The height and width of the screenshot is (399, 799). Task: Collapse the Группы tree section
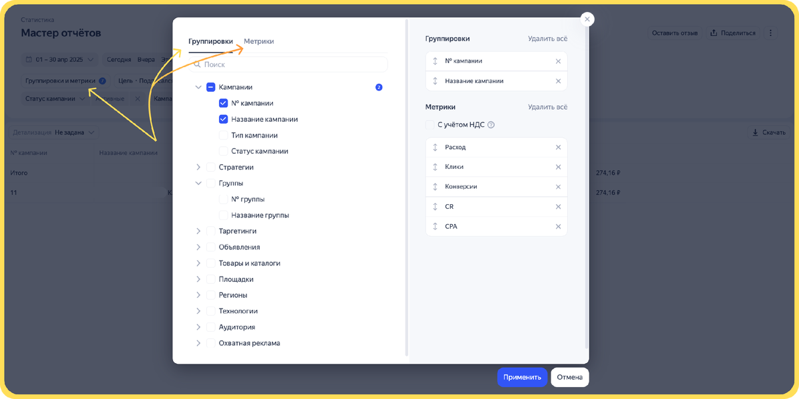click(198, 183)
